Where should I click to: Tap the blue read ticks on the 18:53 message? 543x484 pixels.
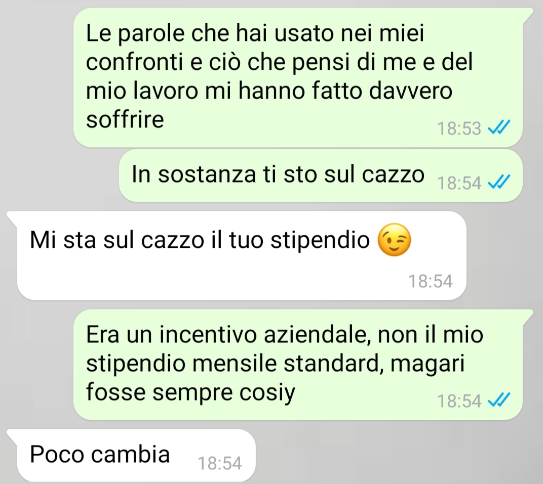499,127
